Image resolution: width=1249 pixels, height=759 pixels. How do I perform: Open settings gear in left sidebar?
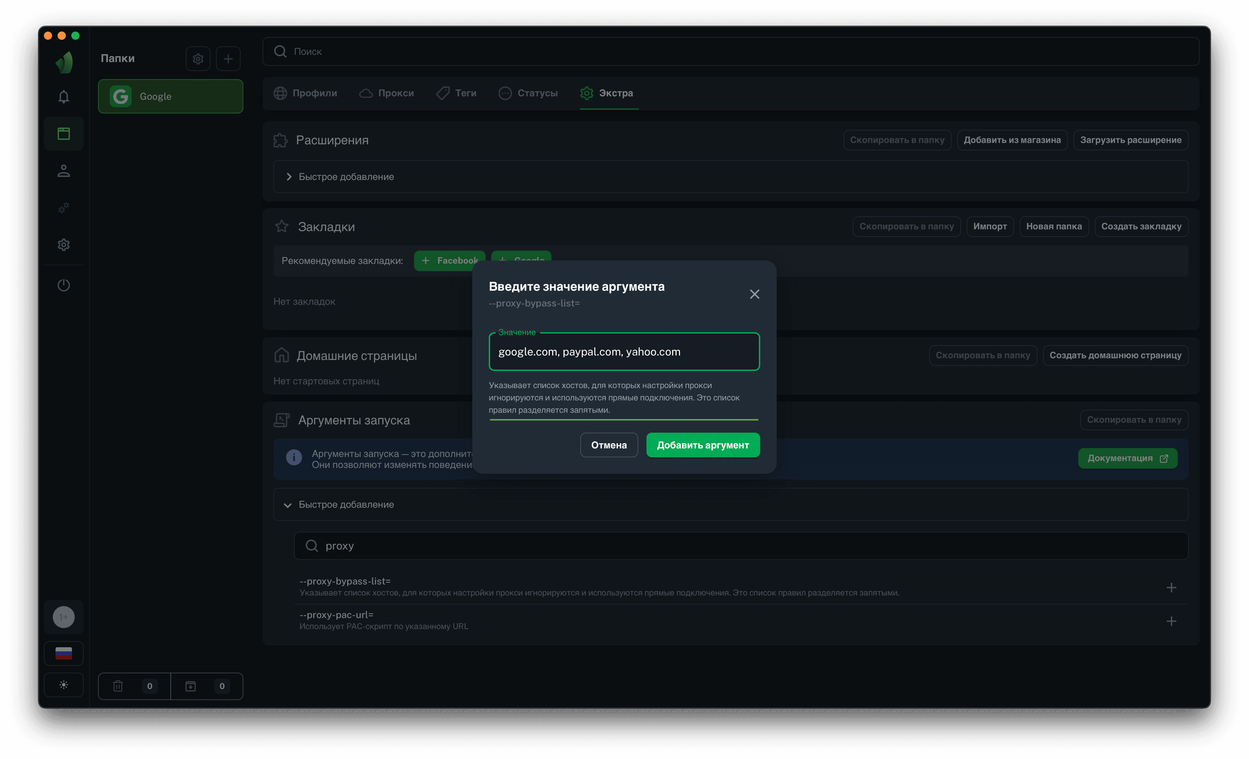(x=63, y=245)
